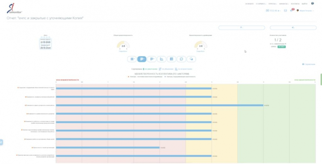Open the Справочник link

tap(309, 64)
